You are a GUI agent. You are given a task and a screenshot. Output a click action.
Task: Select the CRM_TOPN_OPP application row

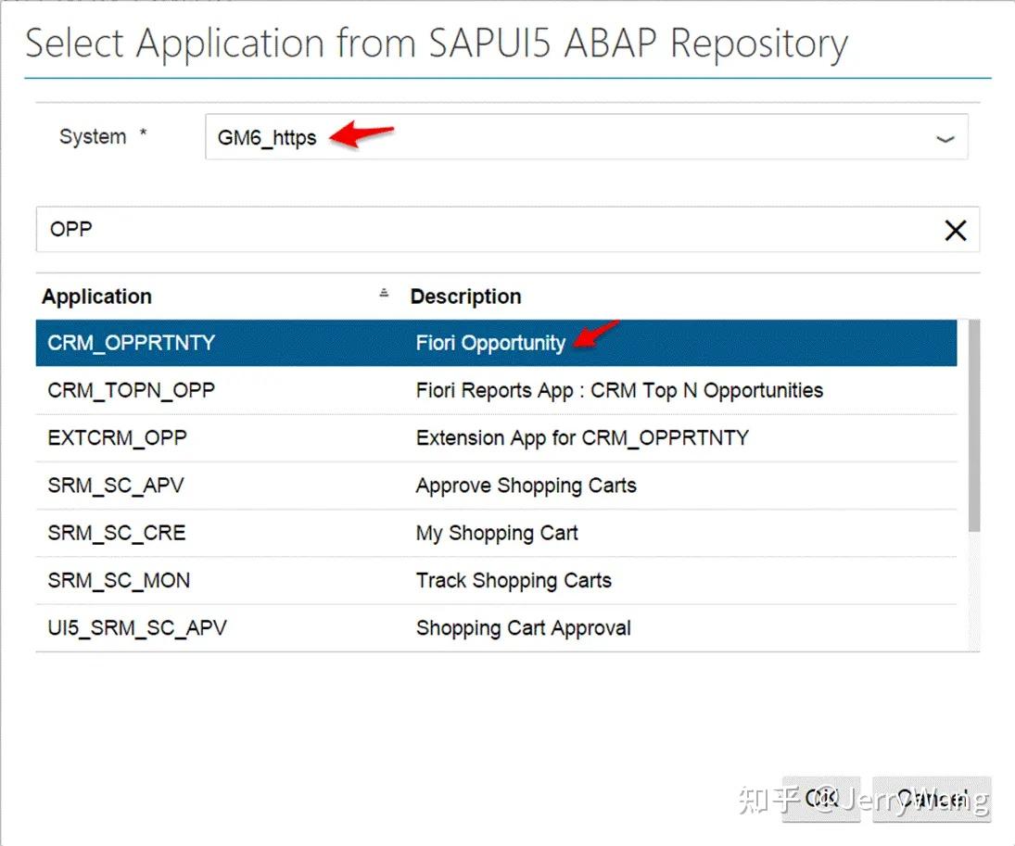[x=131, y=390]
